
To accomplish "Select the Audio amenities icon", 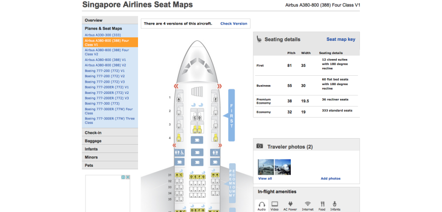I will pyautogui.click(x=262, y=204).
